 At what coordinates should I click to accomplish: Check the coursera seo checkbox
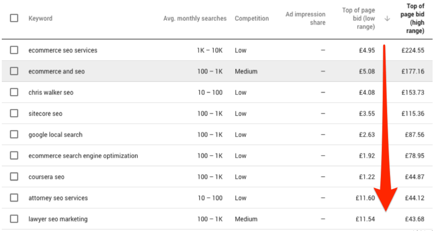tap(14, 177)
